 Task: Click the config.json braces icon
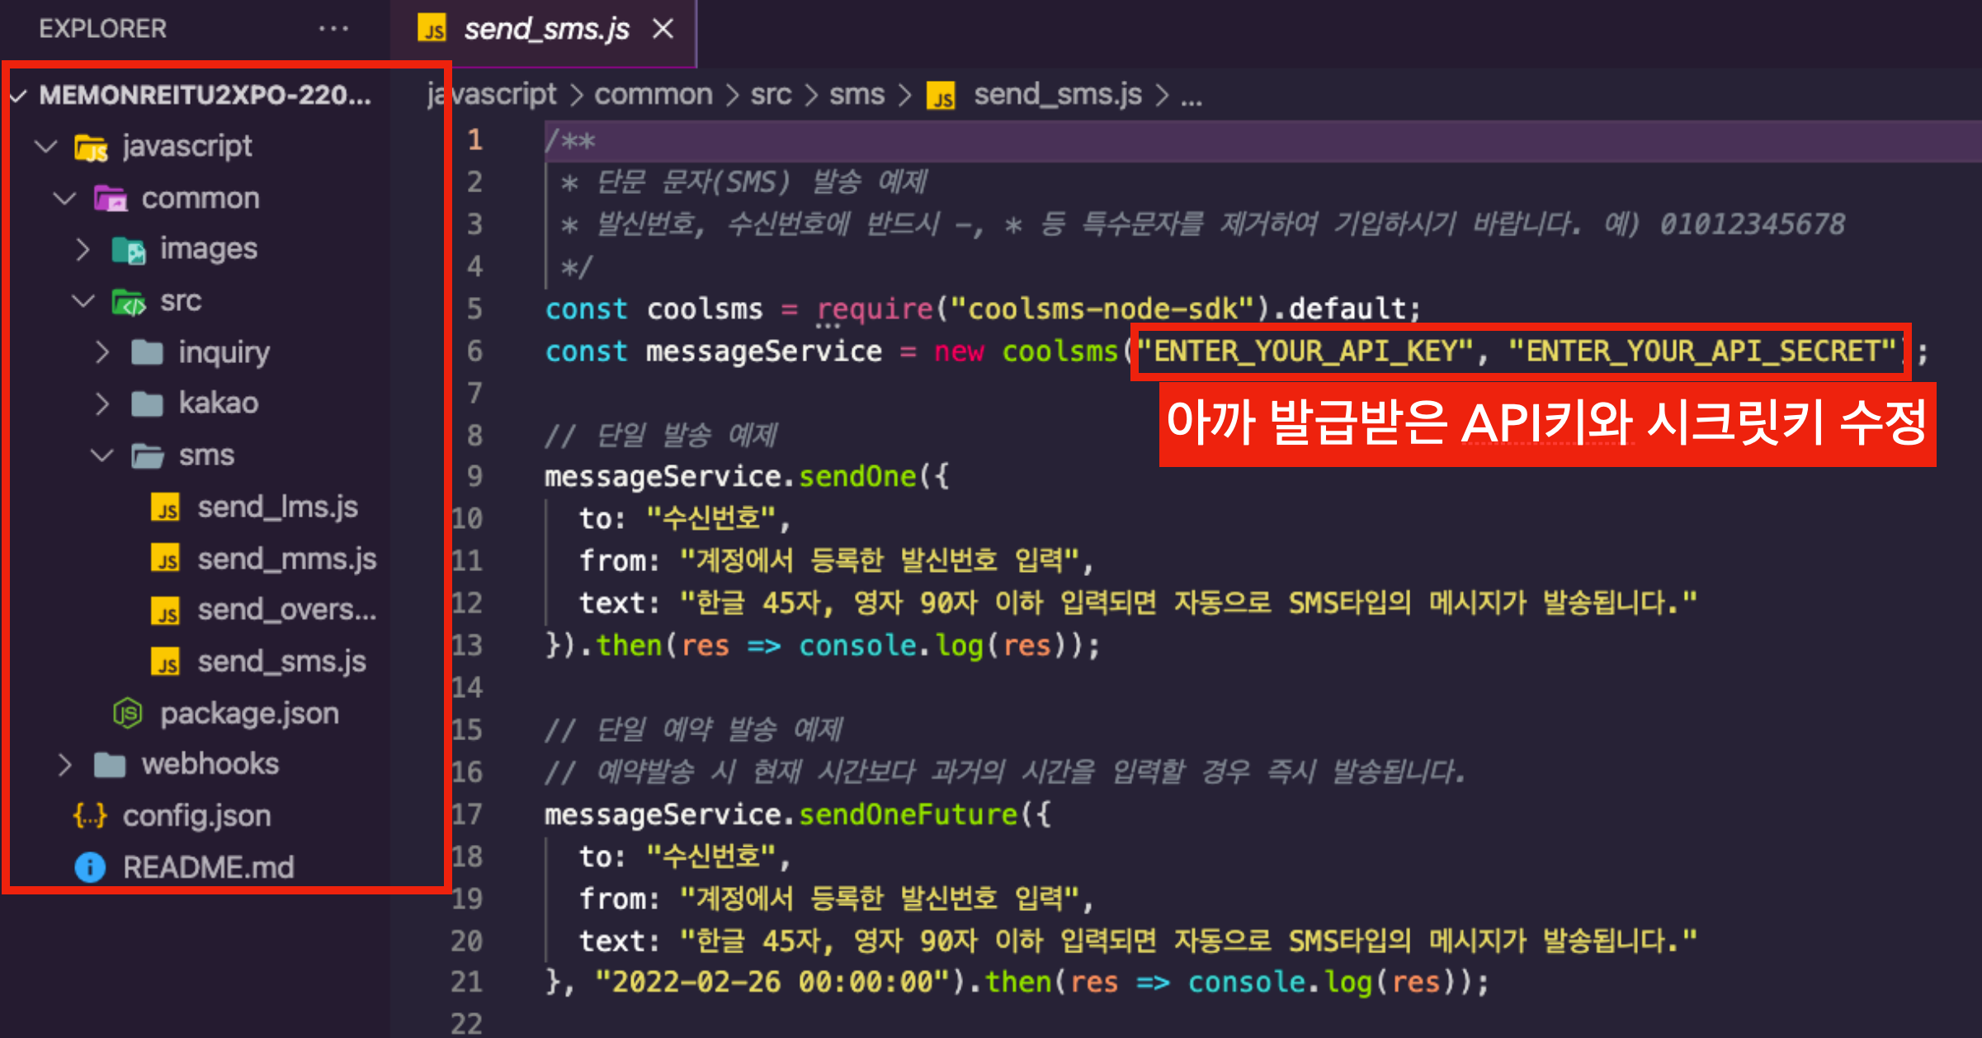click(x=90, y=816)
